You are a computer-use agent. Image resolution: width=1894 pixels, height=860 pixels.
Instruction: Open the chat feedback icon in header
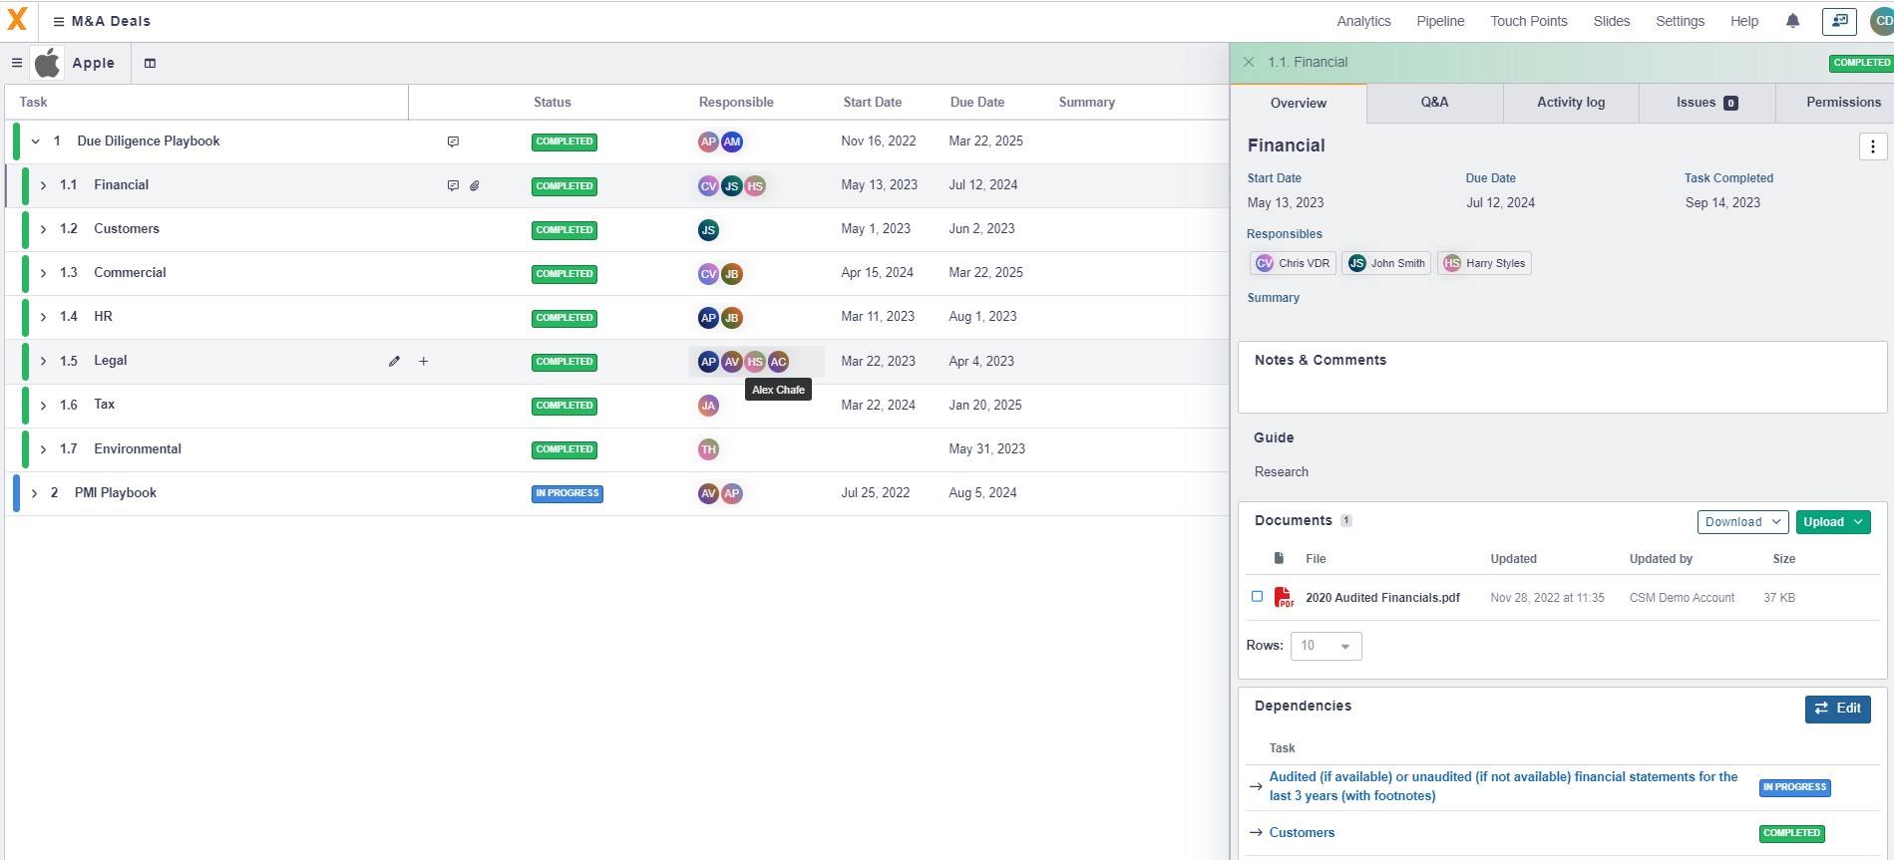1839,21
